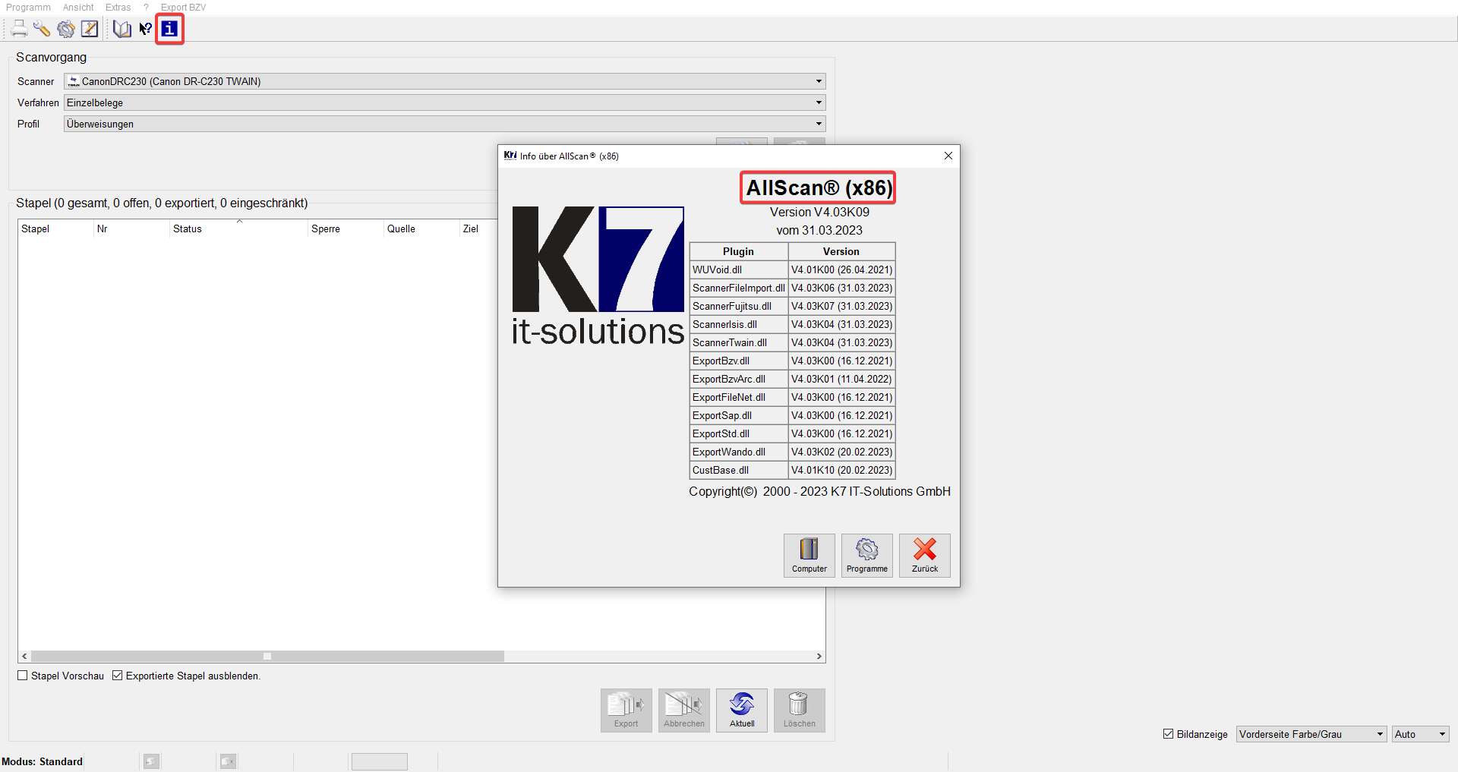Click the ExportSap.dll plugin cell

739,415
